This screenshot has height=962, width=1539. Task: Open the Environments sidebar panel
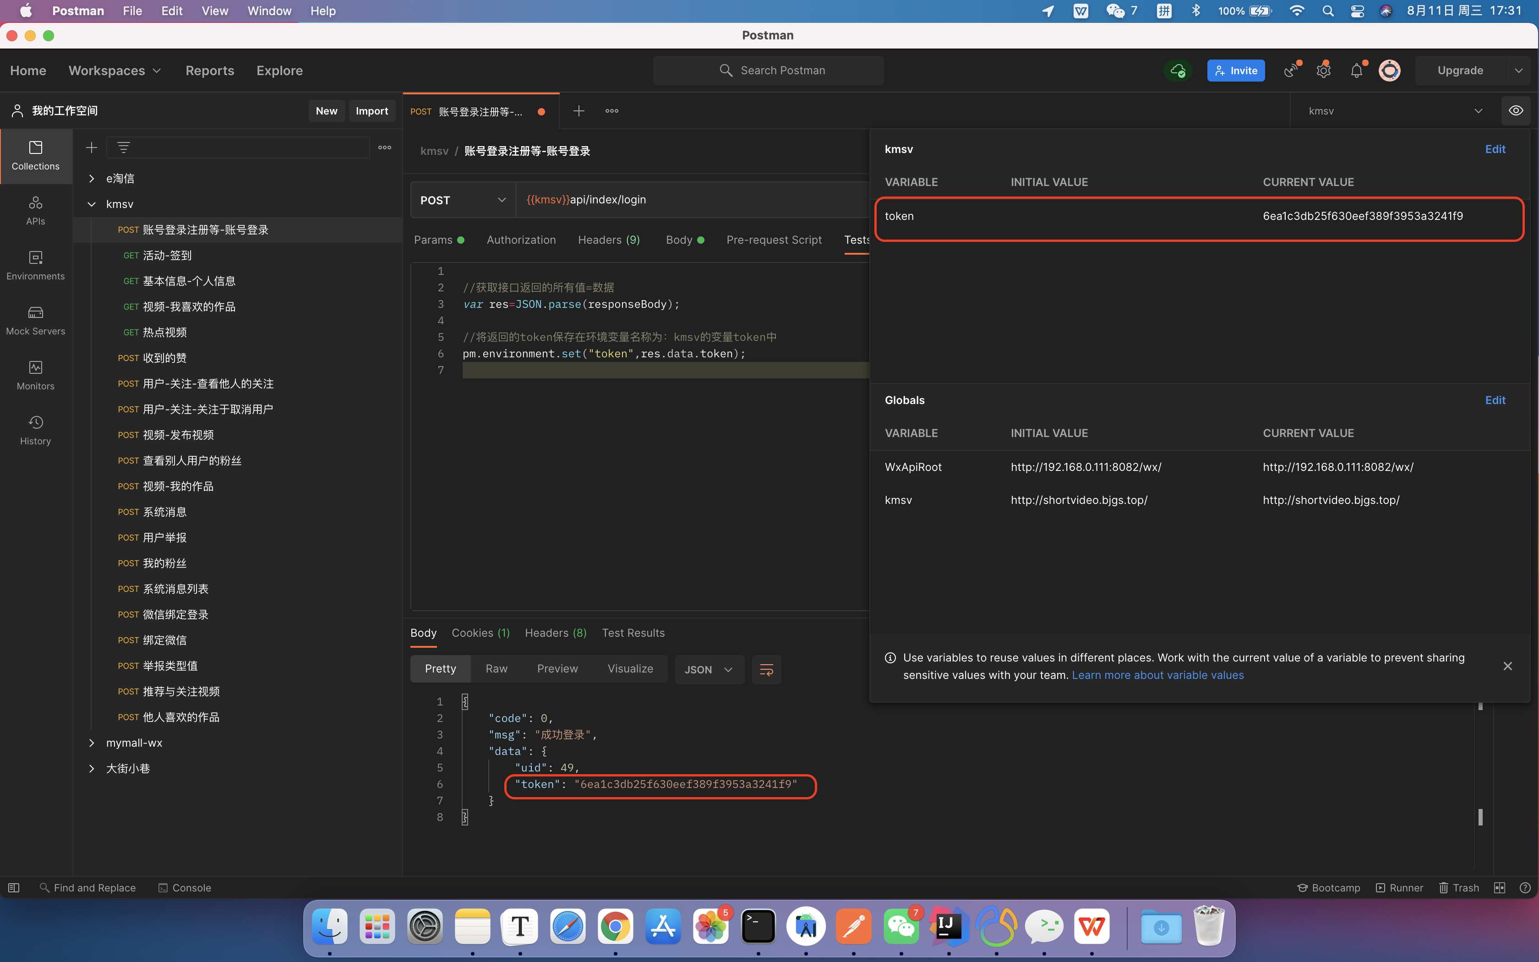36,265
